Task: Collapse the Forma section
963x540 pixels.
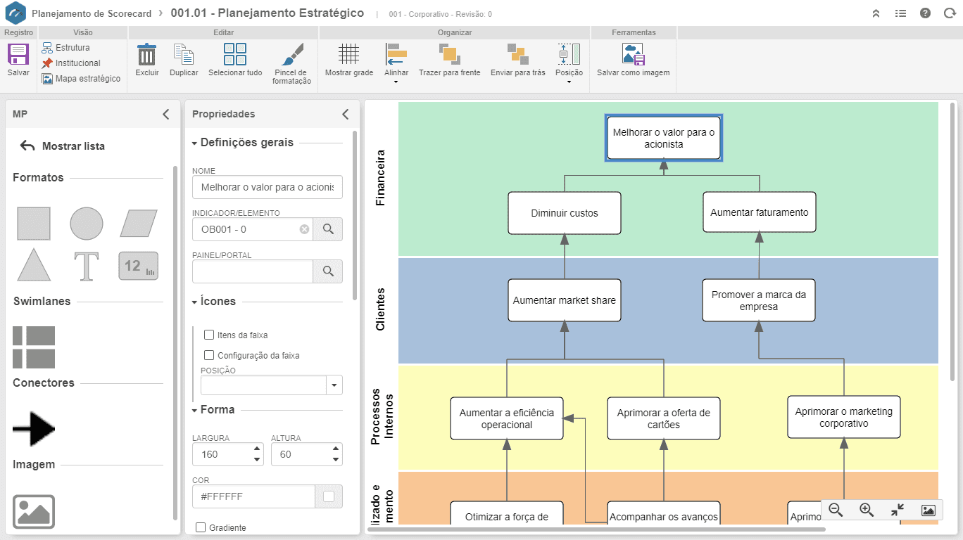Action: tap(195, 410)
